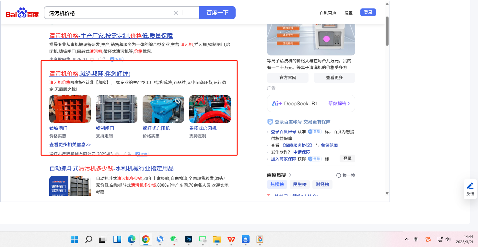Click the 查看更多 button
This screenshot has height=247, width=478.
pyautogui.click(x=334, y=78)
